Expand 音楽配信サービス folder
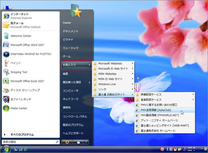The image size is (208, 153). (165, 100)
